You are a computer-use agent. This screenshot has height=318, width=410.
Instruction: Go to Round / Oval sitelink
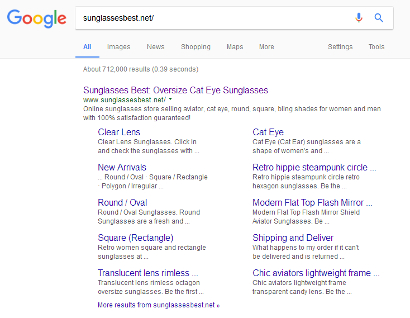122,202
